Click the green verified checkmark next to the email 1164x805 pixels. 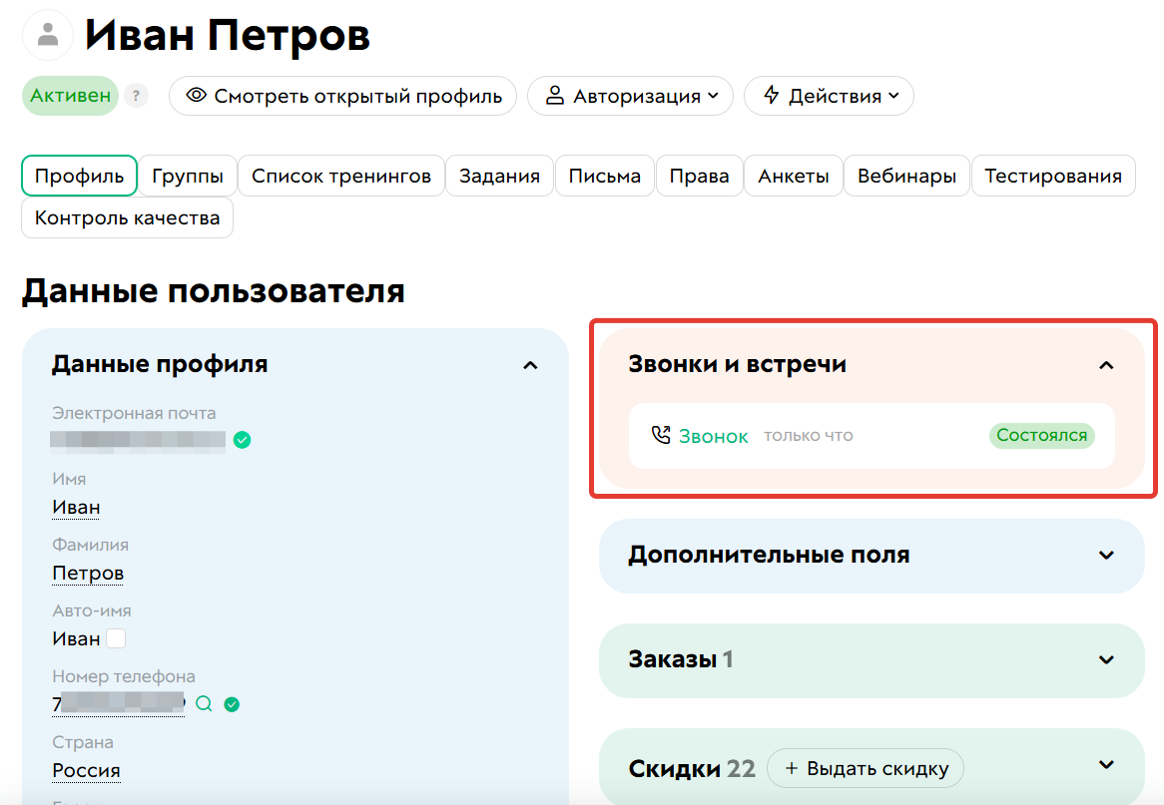[241, 440]
